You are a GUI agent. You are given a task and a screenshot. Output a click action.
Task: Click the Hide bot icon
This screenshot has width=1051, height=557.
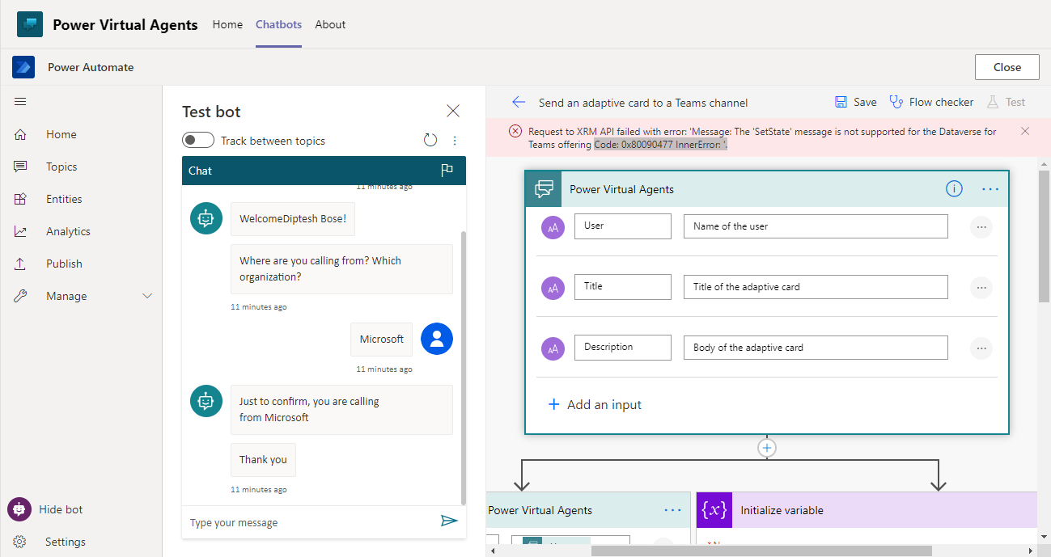(19, 509)
